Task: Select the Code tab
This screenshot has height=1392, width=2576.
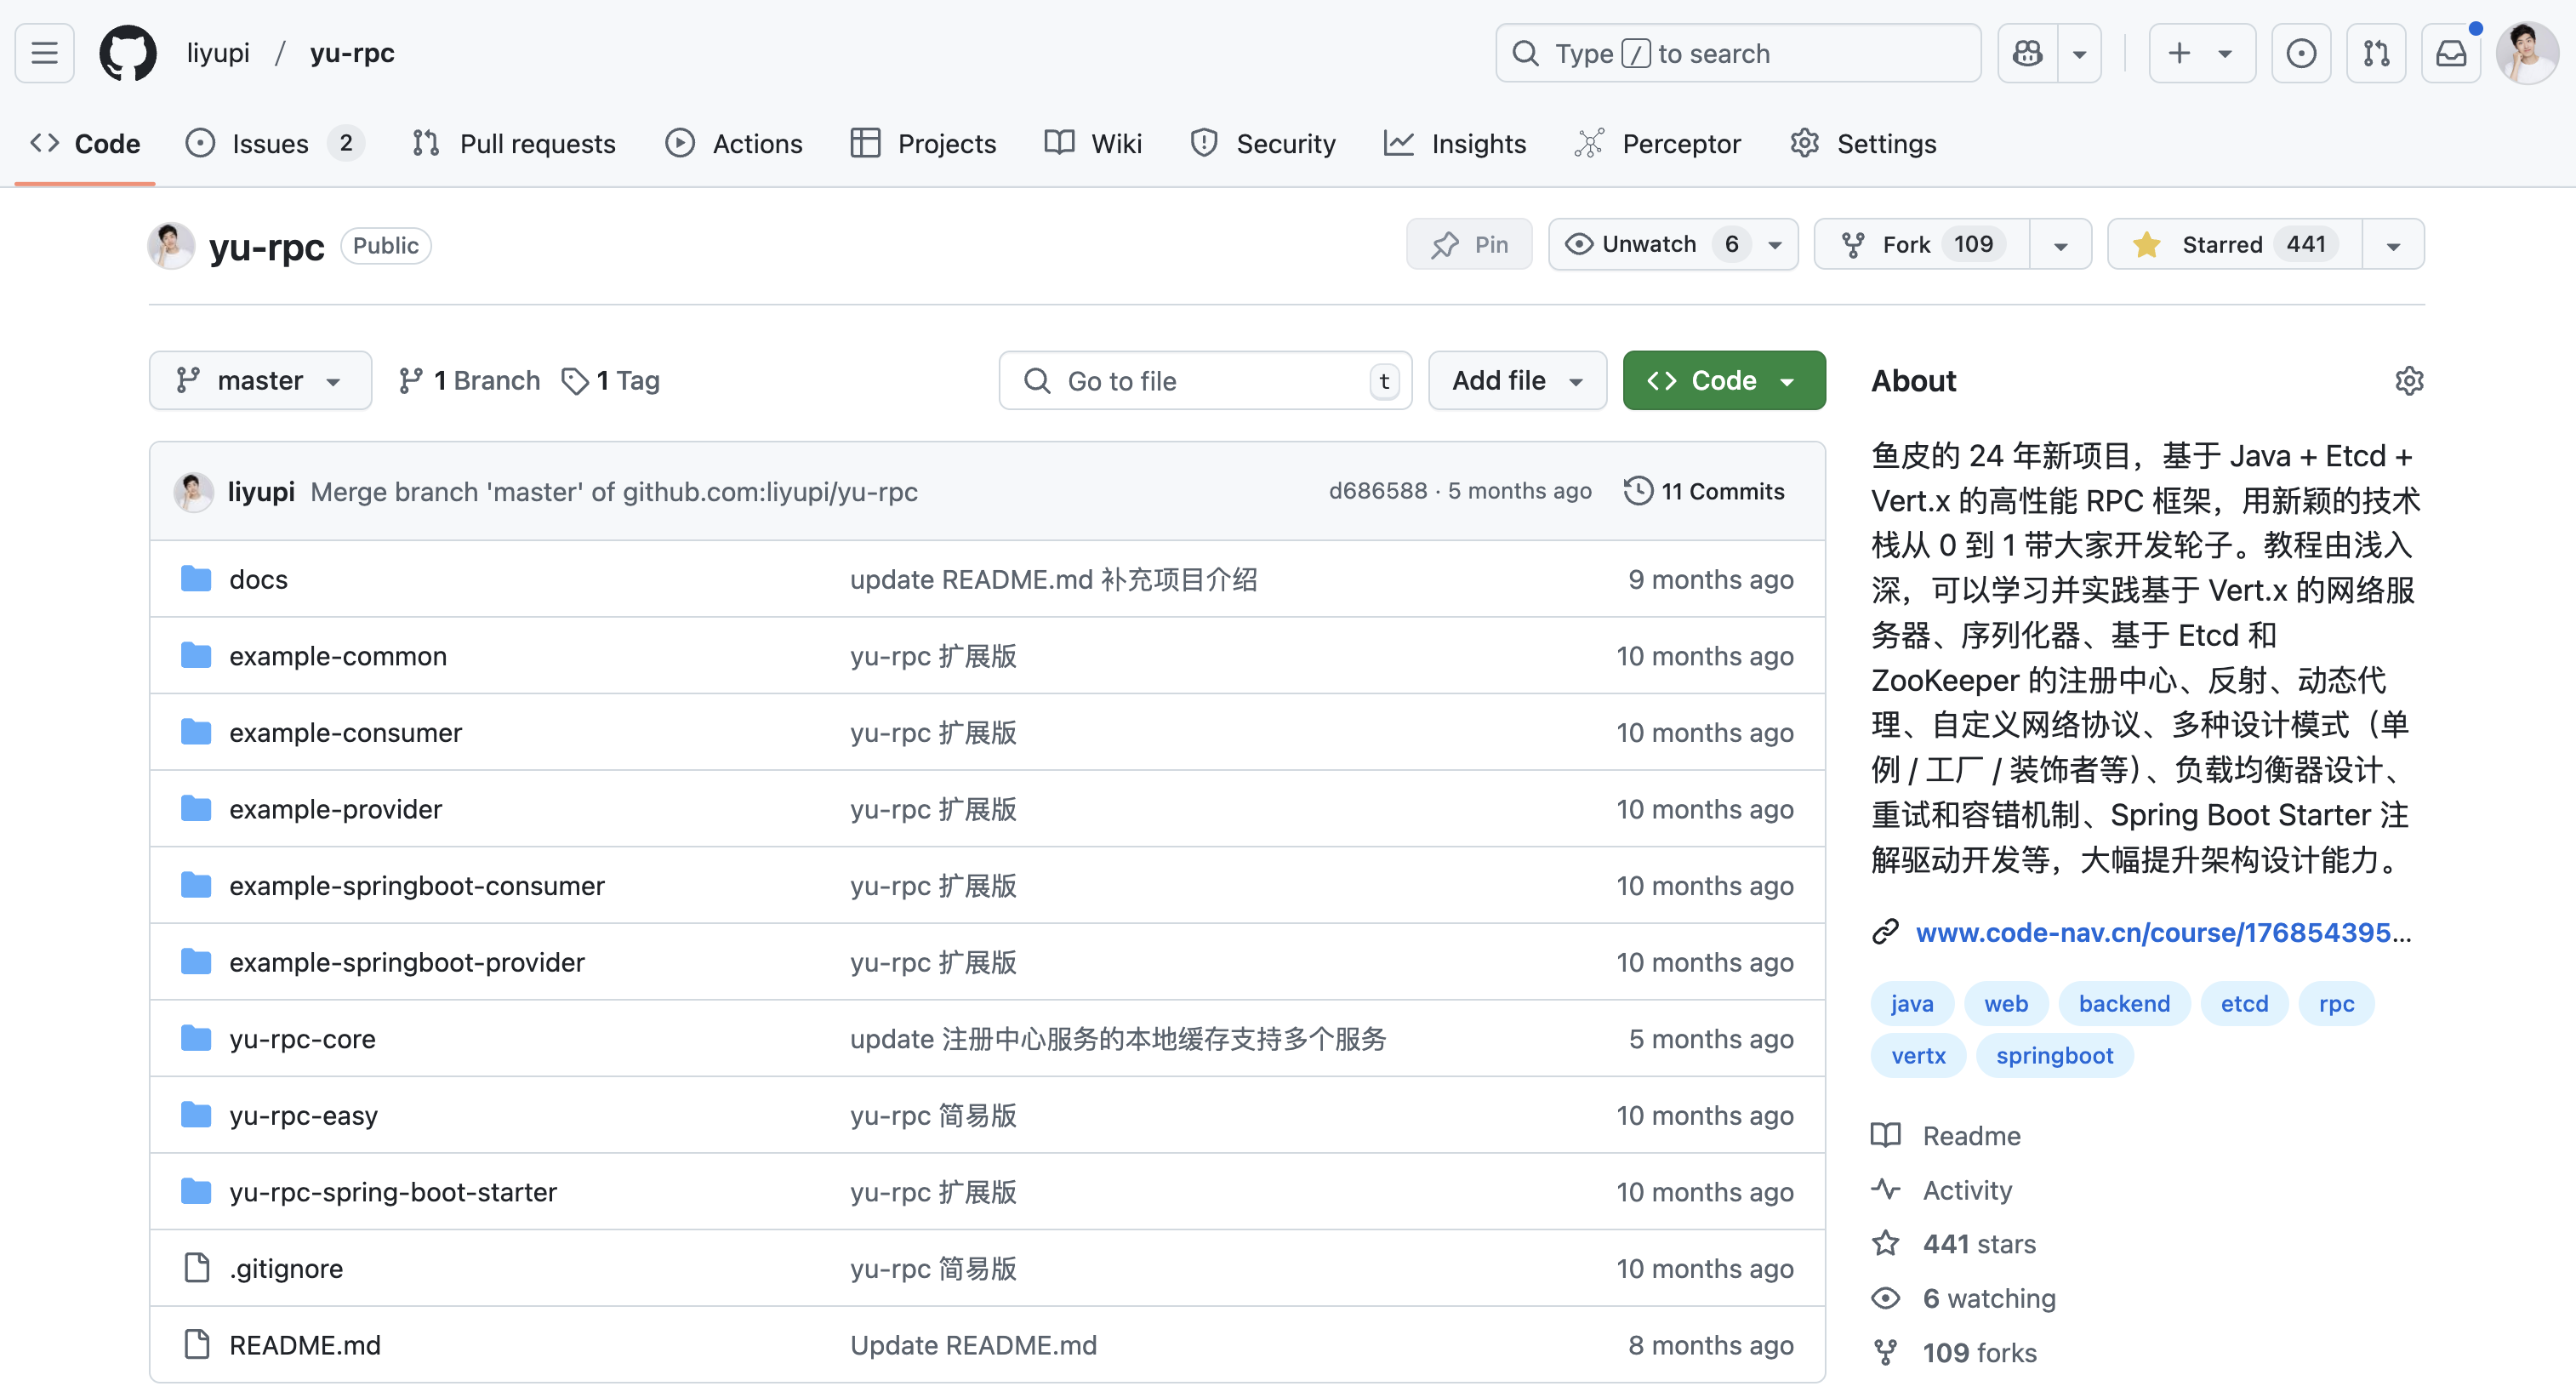Action: pos(85,143)
